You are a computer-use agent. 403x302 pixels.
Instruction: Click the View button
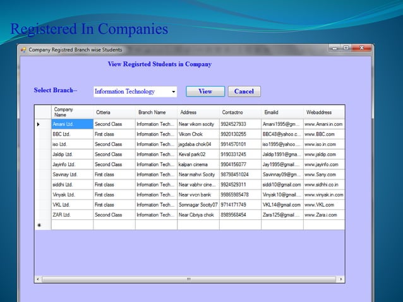click(205, 92)
